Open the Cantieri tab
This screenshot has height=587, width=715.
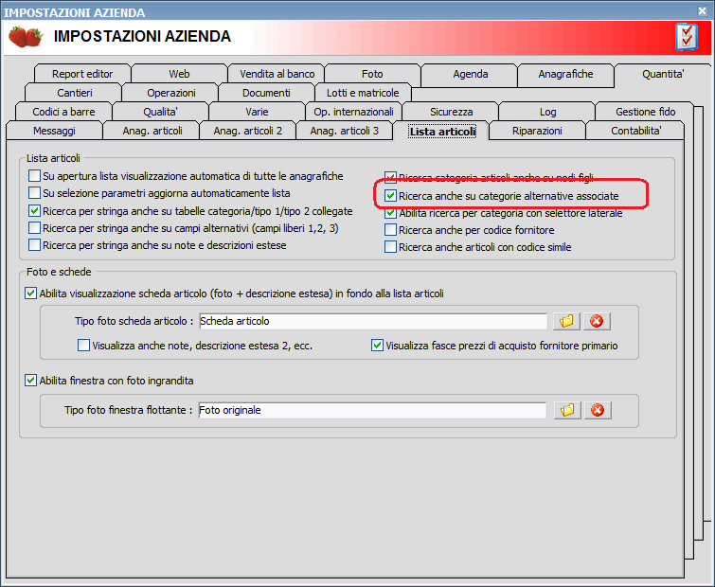click(74, 93)
